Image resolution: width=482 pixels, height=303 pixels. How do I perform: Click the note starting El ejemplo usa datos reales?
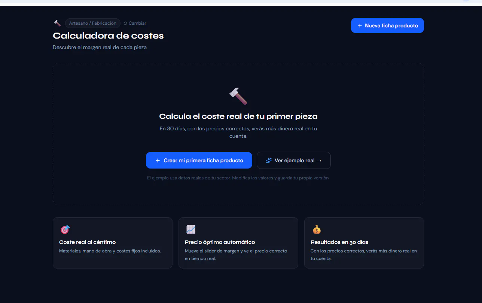pos(238,178)
